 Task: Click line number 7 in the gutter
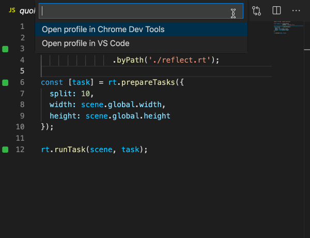point(20,94)
